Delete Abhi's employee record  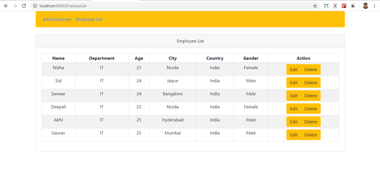click(x=311, y=122)
